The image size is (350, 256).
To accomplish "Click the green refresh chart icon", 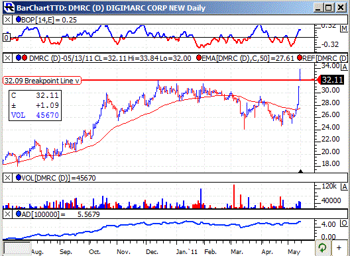I will (x=322, y=247).
